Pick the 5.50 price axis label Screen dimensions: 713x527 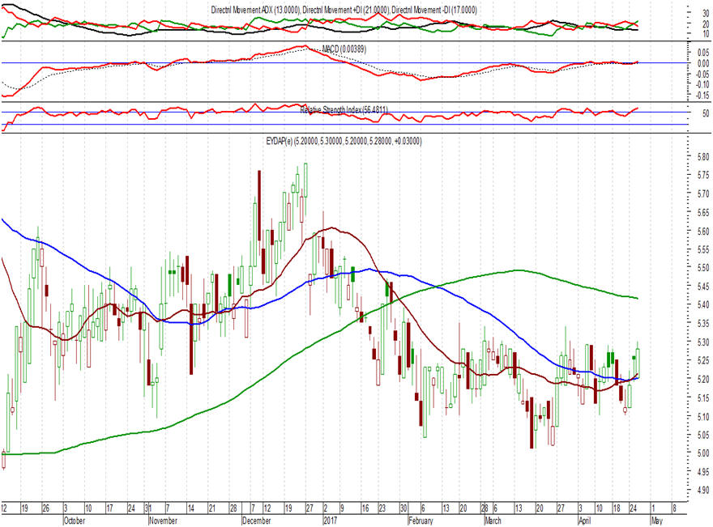coord(702,268)
